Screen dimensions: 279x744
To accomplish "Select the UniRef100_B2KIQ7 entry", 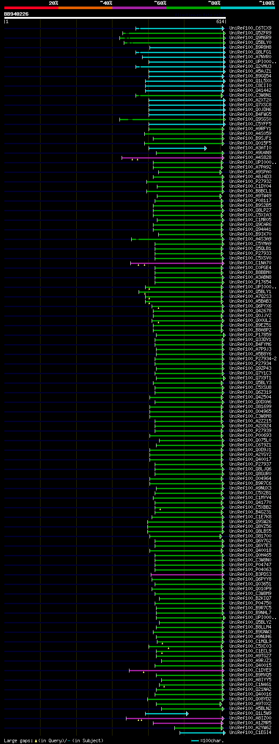I will (250, 599).
